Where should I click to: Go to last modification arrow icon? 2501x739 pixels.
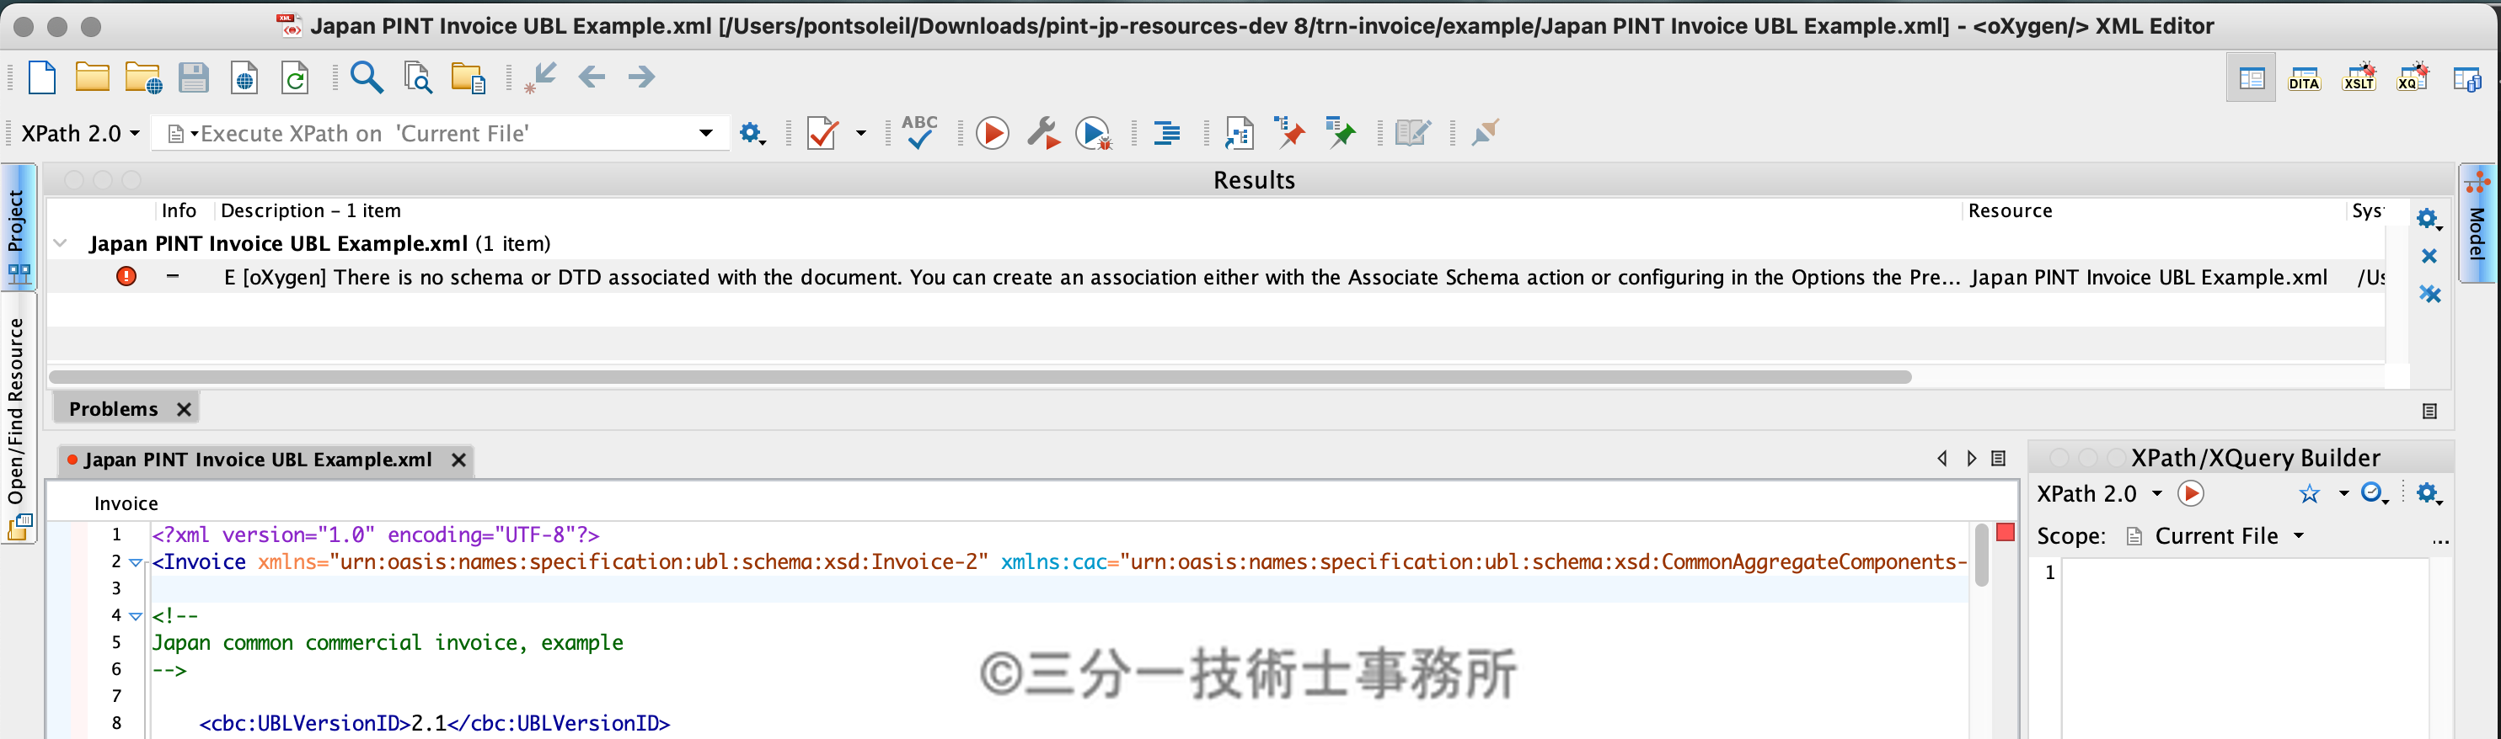coord(541,77)
